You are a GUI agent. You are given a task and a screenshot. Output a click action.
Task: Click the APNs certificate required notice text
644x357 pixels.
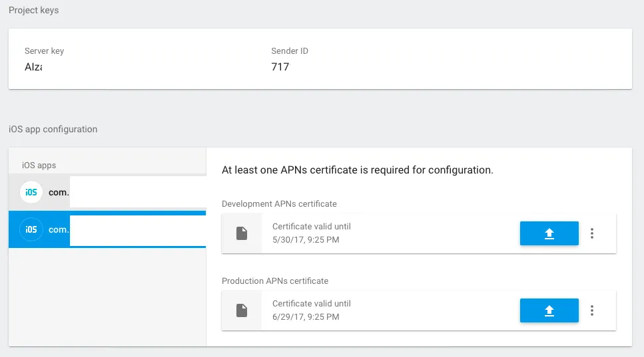(357, 170)
